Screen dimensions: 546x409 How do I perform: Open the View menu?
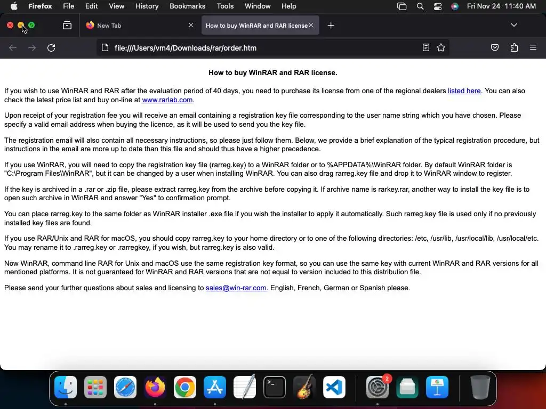[117, 6]
